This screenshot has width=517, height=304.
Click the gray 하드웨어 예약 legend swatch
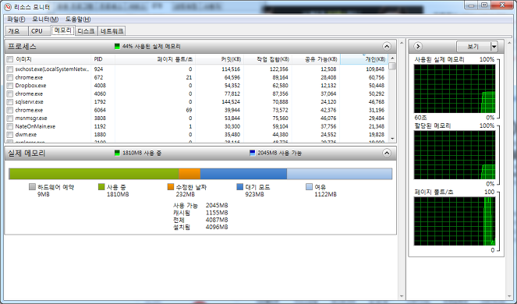(x=32, y=187)
